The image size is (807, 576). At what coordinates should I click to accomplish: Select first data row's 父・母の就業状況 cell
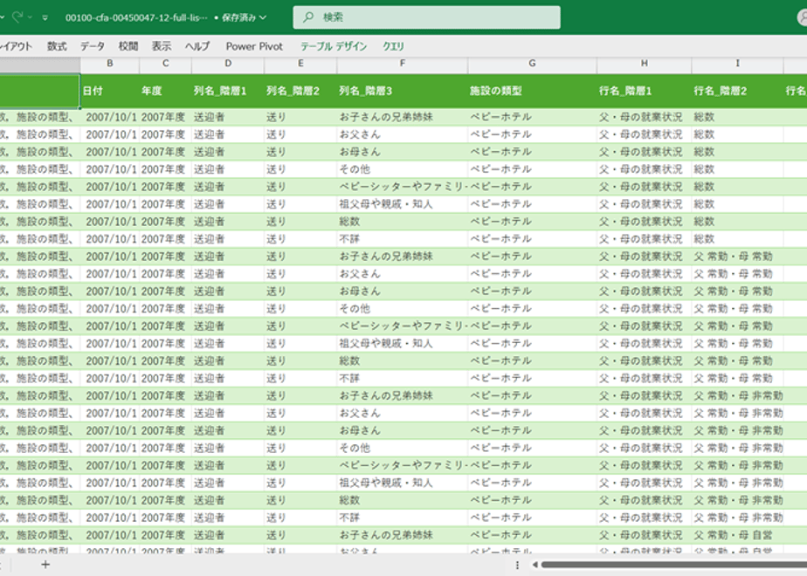point(645,117)
